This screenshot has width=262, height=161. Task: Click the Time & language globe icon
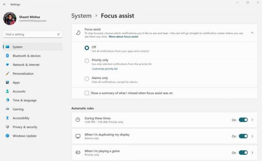coord(8,100)
